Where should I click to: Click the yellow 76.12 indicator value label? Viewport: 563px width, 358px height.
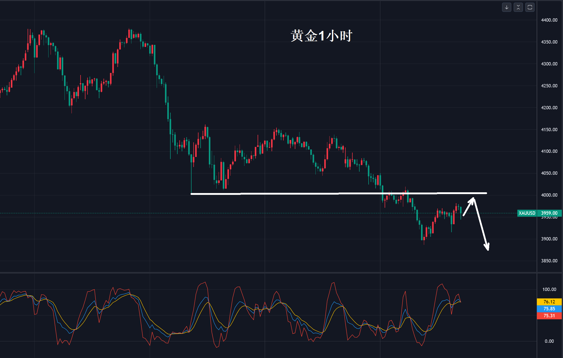click(x=549, y=302)
